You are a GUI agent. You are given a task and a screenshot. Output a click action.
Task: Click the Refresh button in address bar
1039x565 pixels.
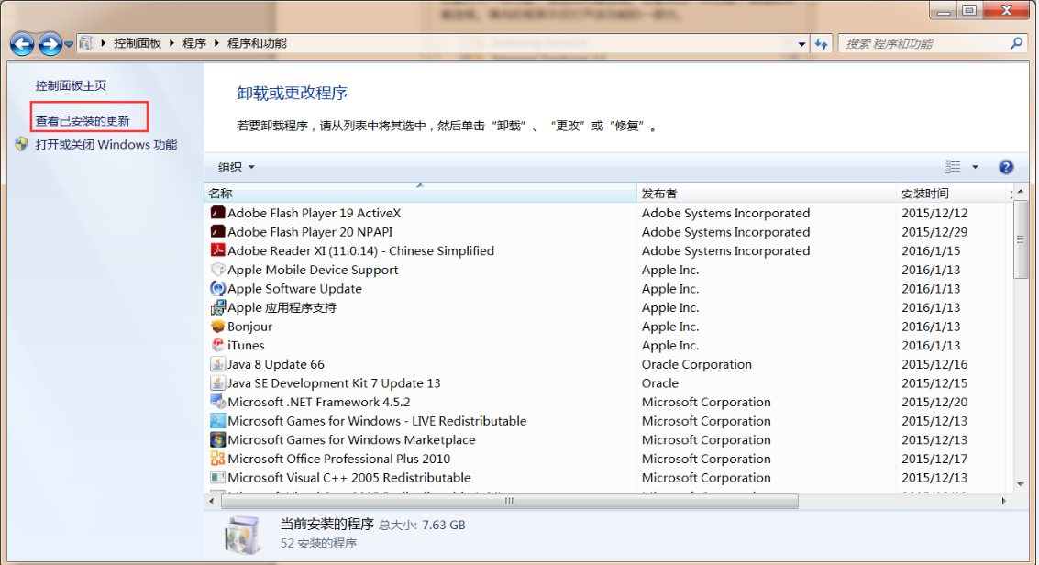tap(822, 44)
